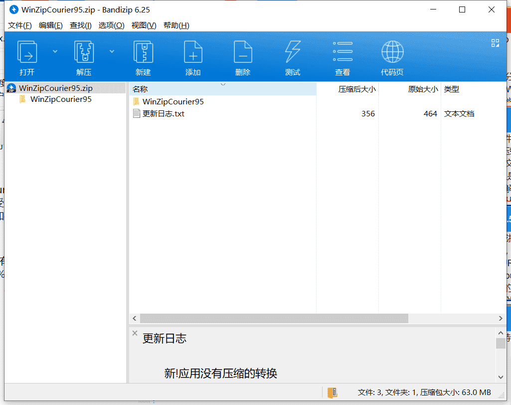Viewport: 511px width, 405px height.
Task: Click the 更新日志 heading in preview
Action: click(x=165, y=339)
